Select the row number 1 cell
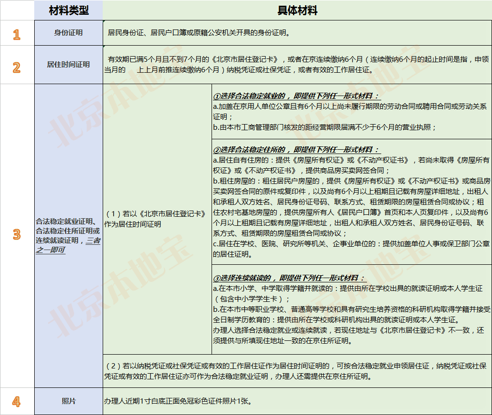 pos(17,33)
